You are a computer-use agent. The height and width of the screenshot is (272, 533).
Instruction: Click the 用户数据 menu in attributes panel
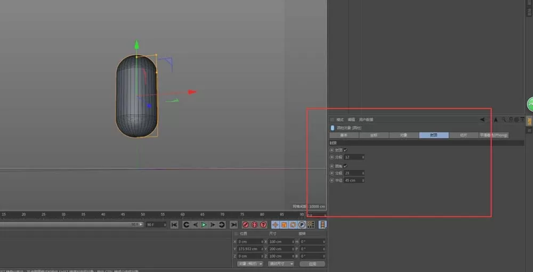point(366,120)
